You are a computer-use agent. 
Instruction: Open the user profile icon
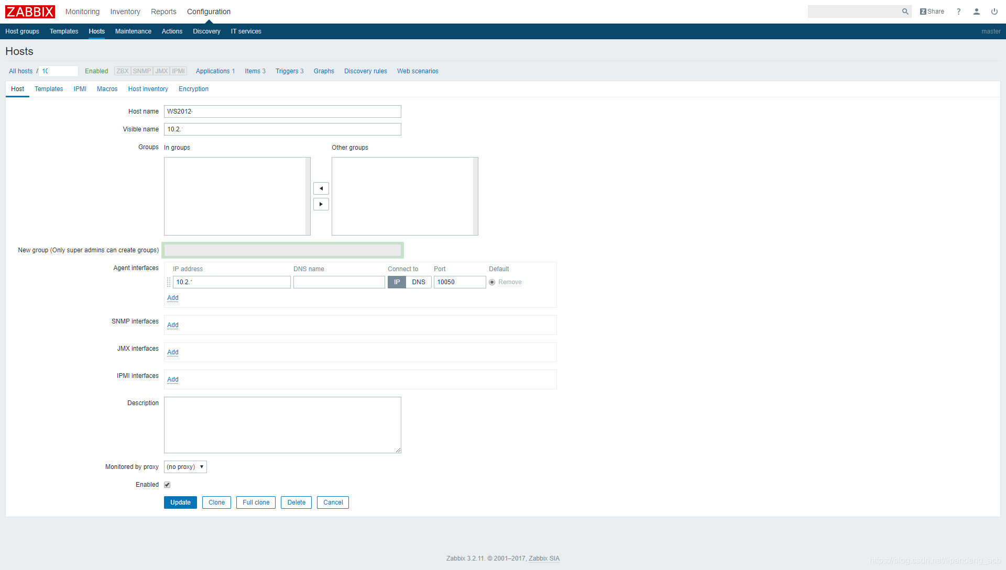coord(976,12)
